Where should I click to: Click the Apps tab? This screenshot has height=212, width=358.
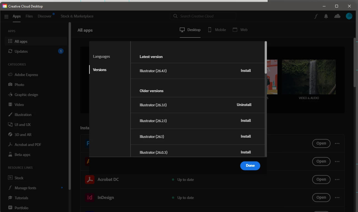[x=17, y=16]
